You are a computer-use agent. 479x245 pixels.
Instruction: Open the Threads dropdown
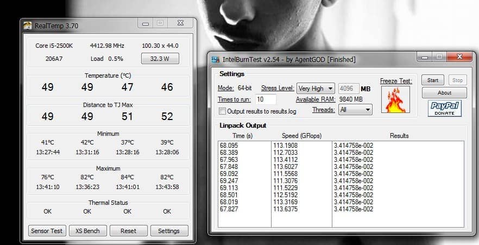pos(355,110)
